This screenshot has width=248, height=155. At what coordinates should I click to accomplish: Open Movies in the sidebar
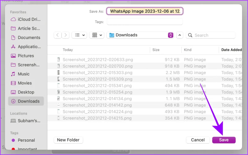pos(26,83)
